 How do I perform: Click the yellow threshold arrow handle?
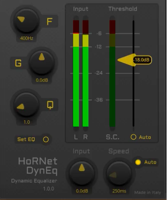pos(126,60)
